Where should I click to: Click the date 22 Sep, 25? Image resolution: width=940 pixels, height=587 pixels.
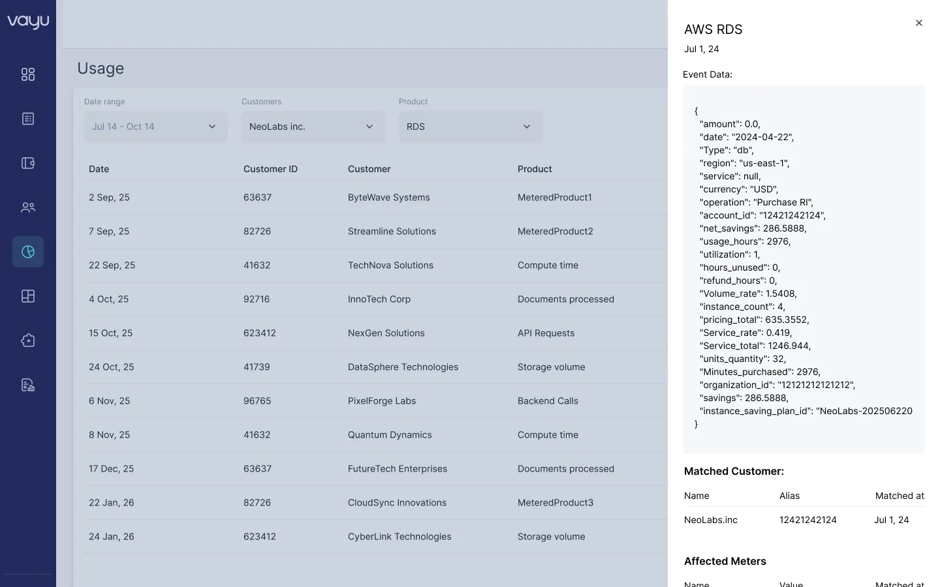(112, 265)
